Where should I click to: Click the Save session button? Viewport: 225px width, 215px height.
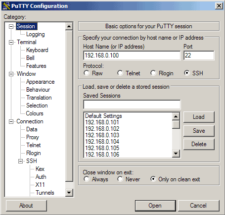pyautogui.click(x=199, y=131)
